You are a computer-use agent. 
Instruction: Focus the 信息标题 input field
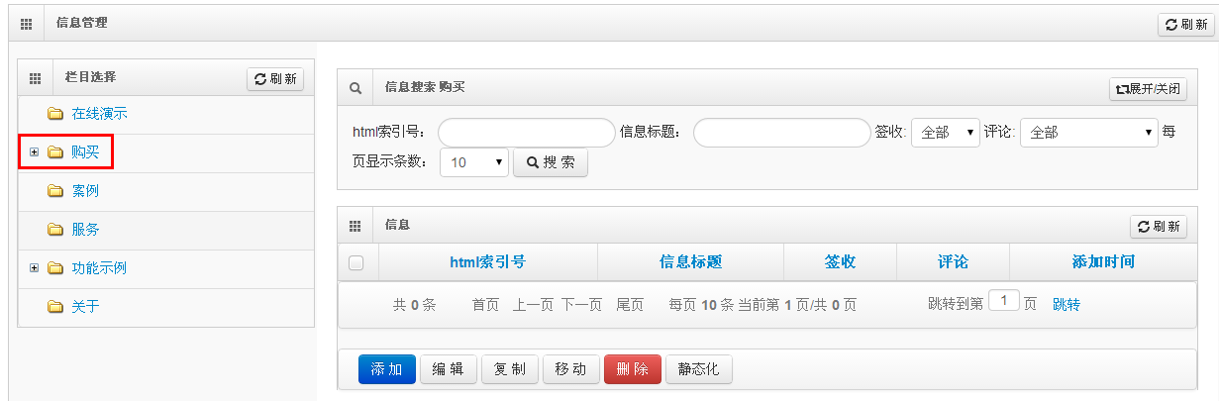pyautogui.click(x=782, y=133)
